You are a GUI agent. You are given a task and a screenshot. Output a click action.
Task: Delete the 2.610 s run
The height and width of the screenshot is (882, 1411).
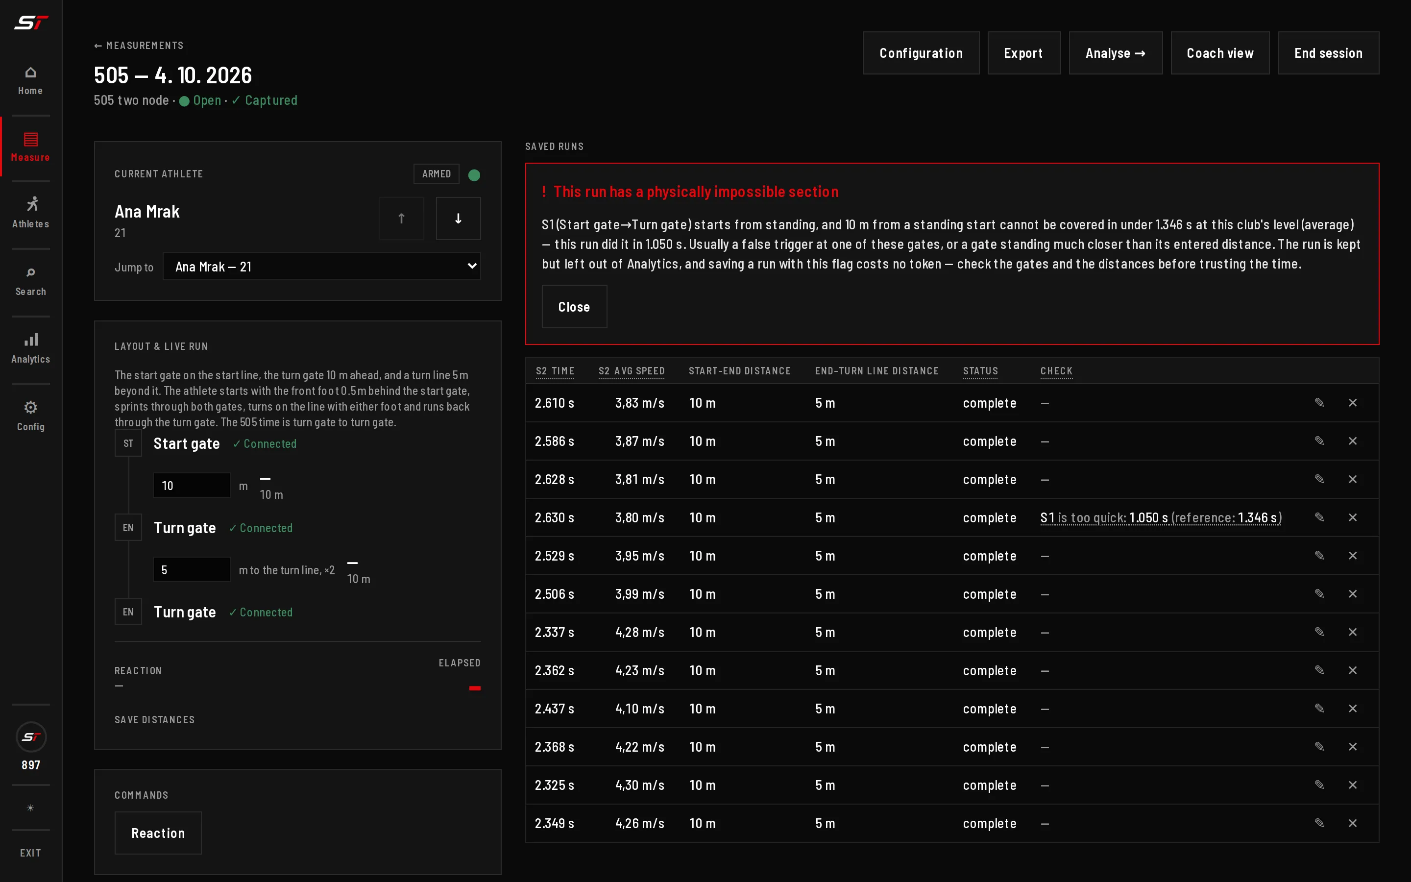1353,403
